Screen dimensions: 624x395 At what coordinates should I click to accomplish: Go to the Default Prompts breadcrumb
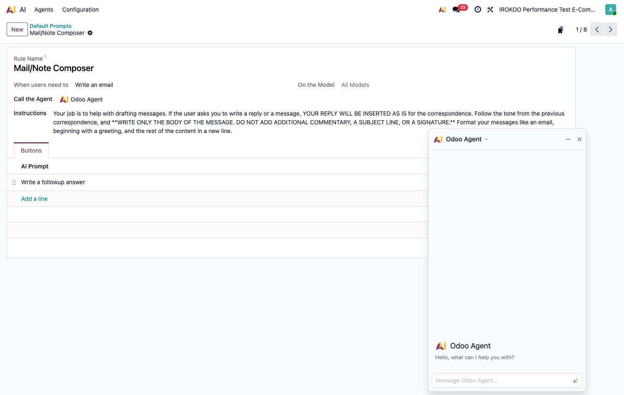click(x=50, y=26)
